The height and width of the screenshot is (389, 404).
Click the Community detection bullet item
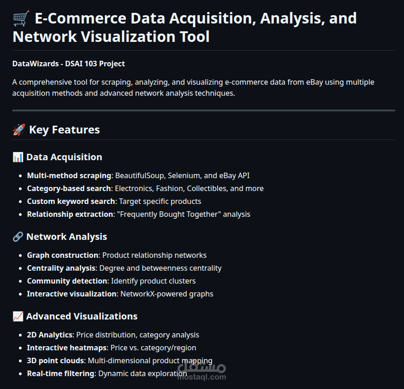coord(111,281)
